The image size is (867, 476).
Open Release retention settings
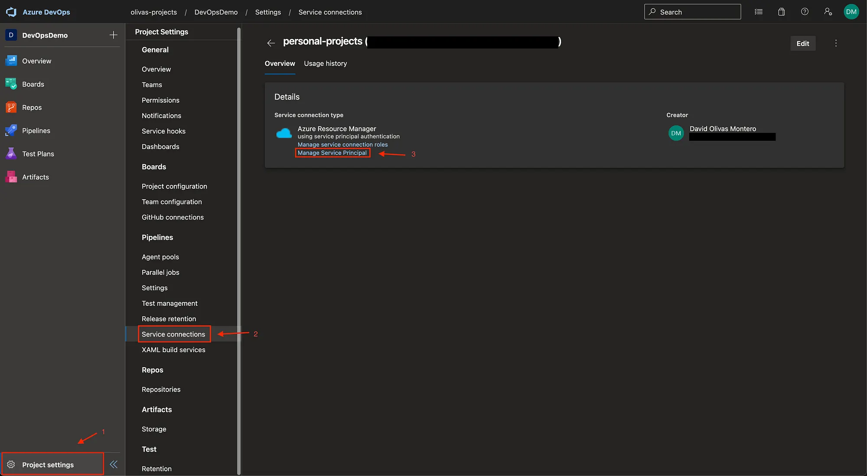[169, 319]
